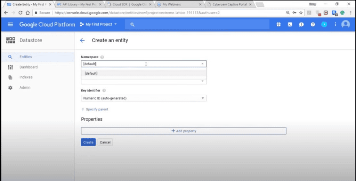
Task: Open Admin in the sidebar
Action: 25,87
